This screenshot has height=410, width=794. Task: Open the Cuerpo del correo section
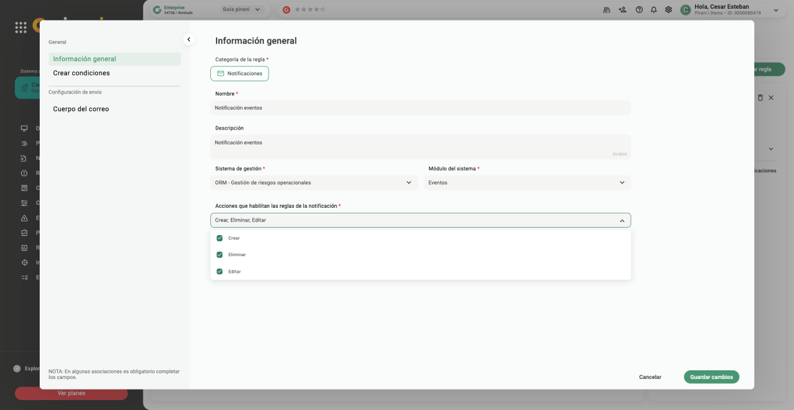[x=81, y=109]
